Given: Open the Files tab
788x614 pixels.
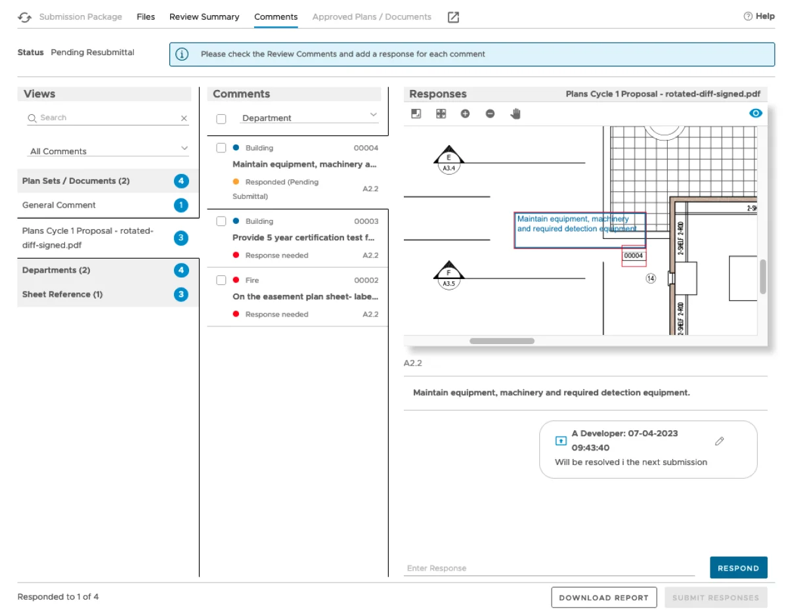Looking at the screenshot, I should click(x=146, y=17).
